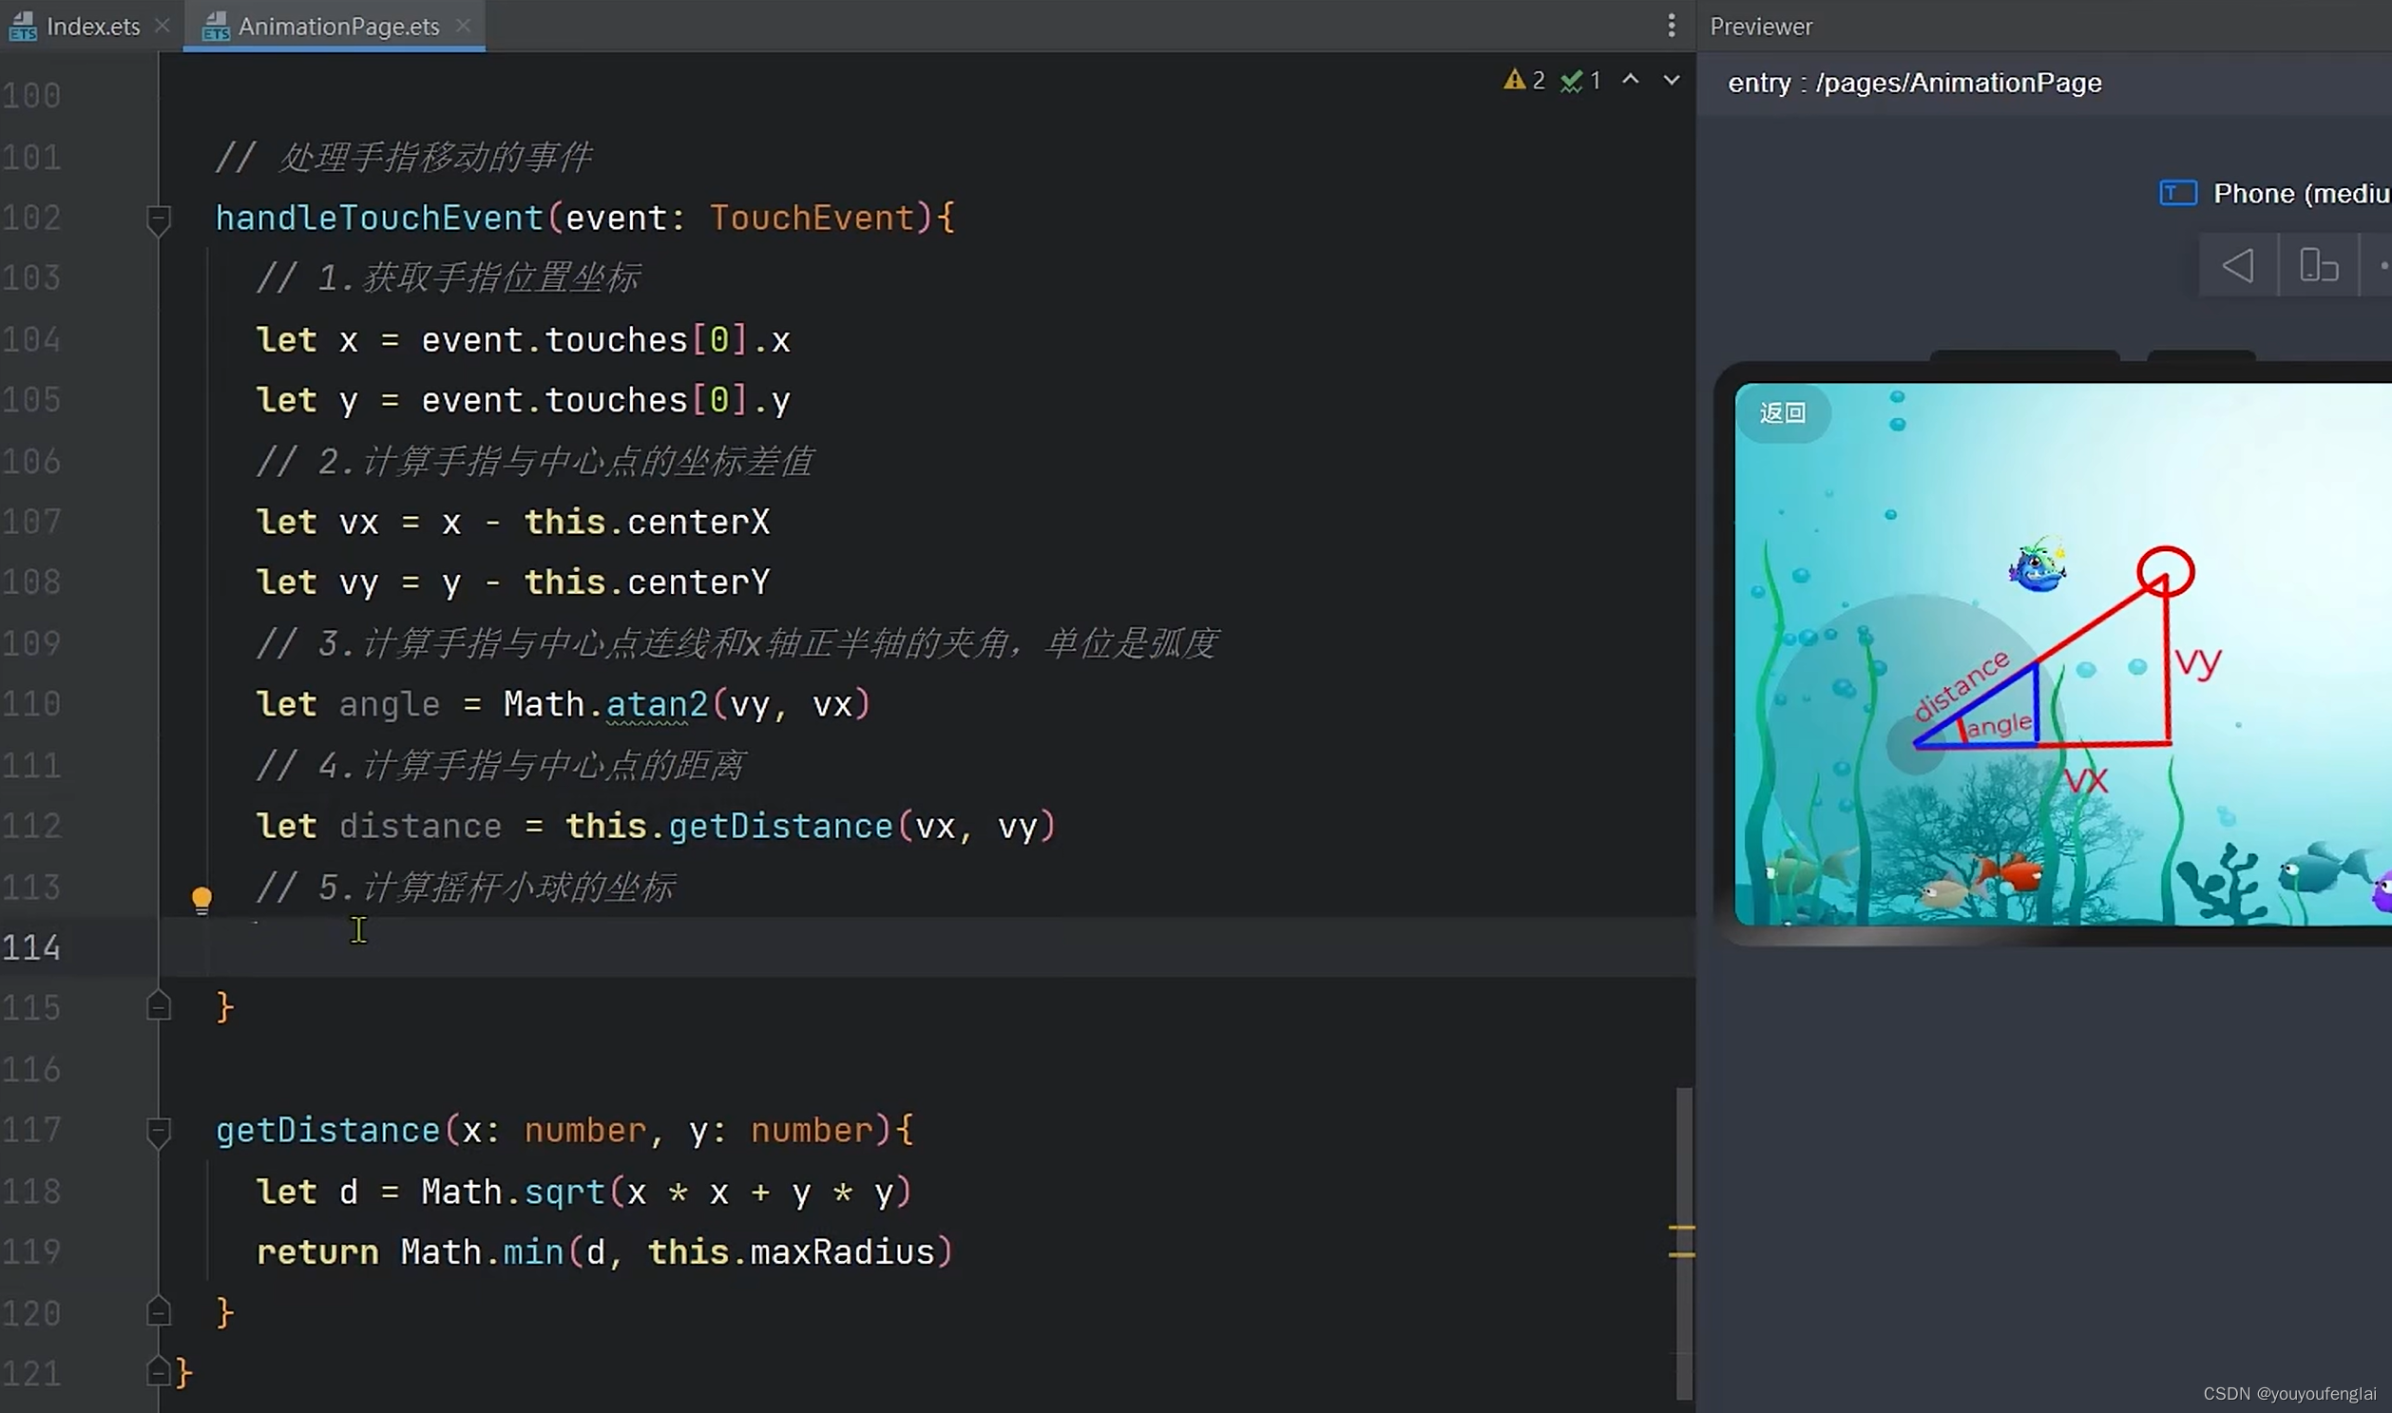This screenshot has width=2392, height=1413.
Task: Click the red circle joystick ball
Action: (x=2166, y=571)
